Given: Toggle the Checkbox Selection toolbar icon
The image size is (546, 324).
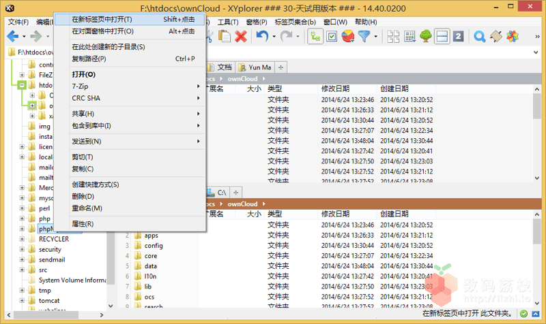Looking at the screenshot, I should (x=332, y=36).
